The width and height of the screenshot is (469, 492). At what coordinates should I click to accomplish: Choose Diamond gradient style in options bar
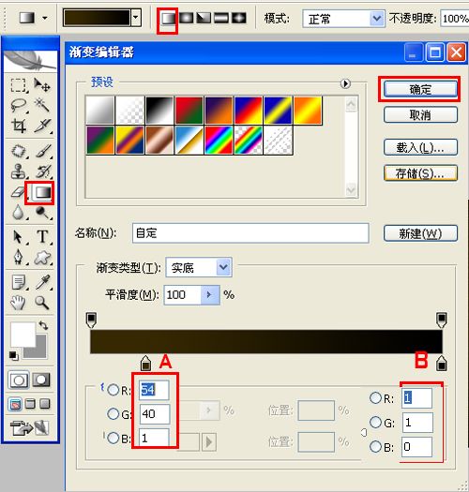pyautogui.click(x=239, y=19)
